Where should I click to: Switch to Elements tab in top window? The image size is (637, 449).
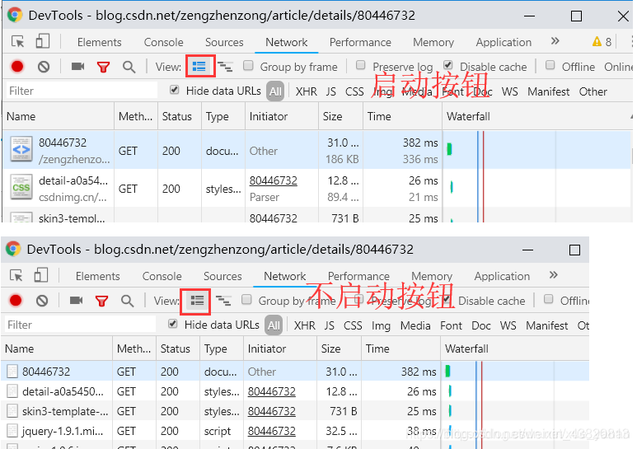click(x=99, y=42)
